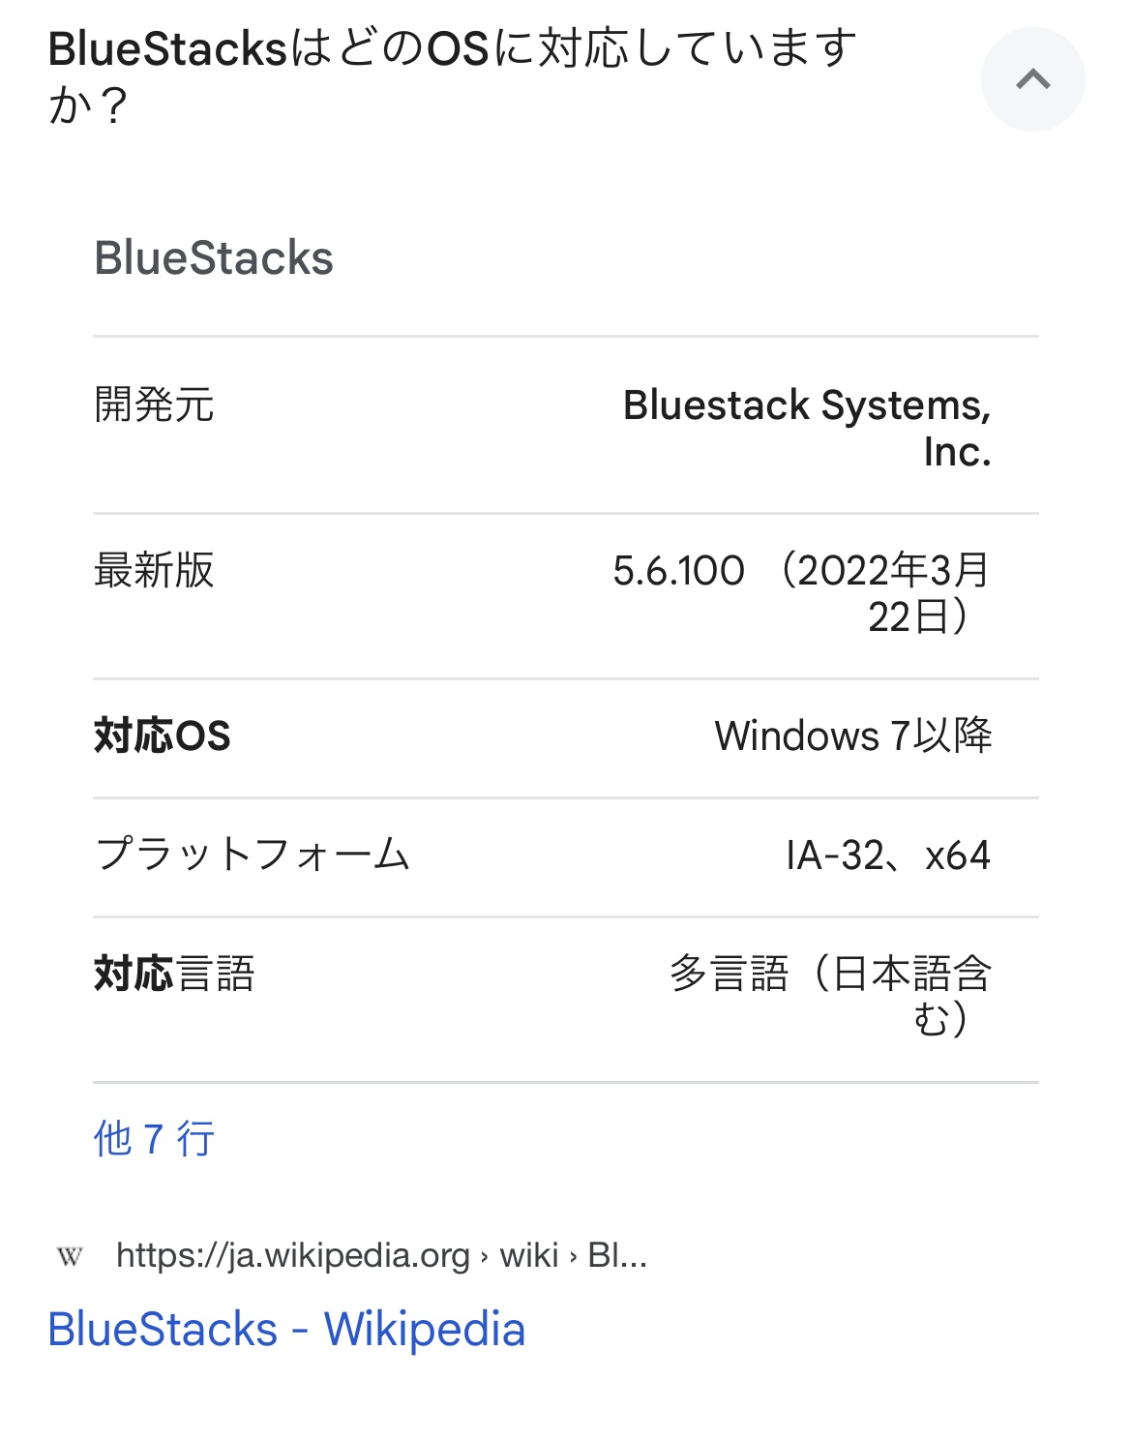Click the version "5.6.100" value

[678, 570]
